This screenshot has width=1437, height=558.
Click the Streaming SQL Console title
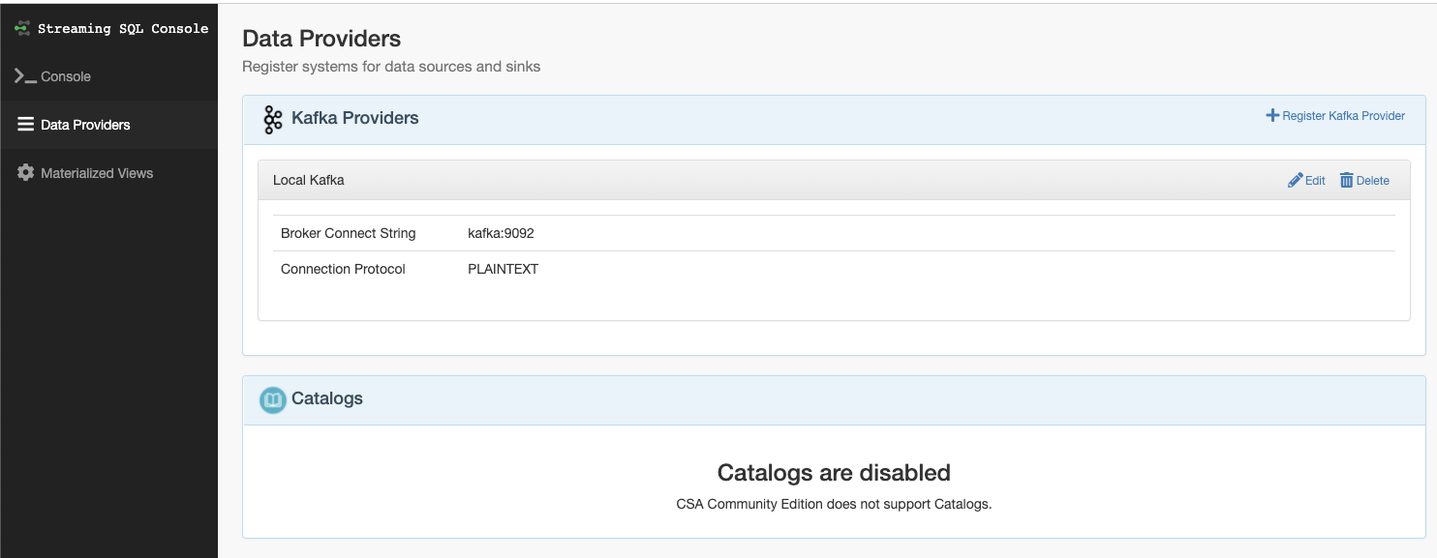tap(123, 29)
